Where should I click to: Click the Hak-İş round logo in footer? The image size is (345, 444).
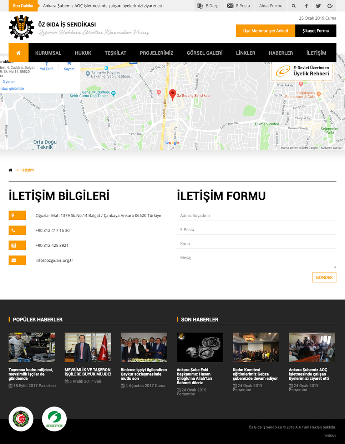coord(21,419)
